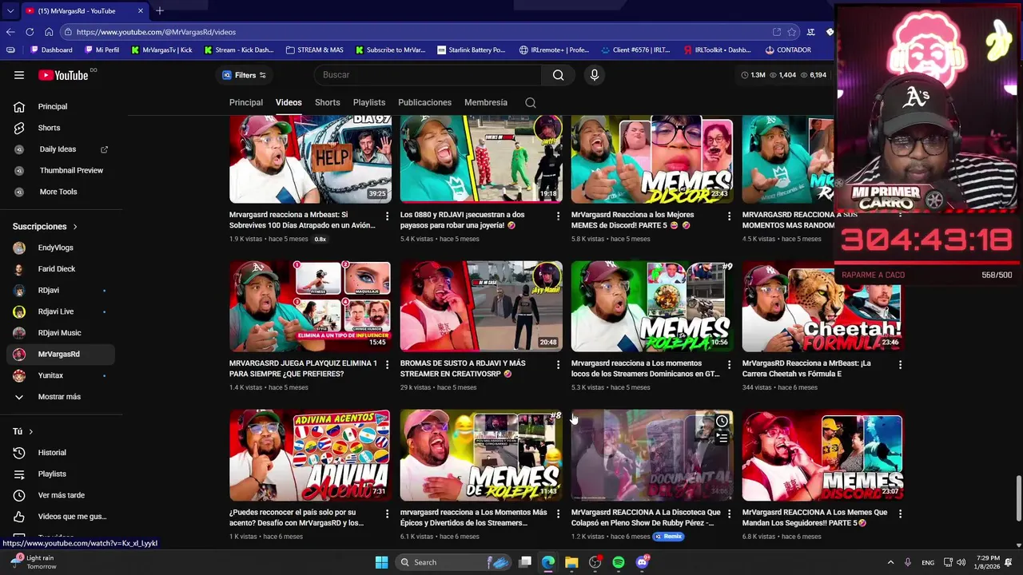Screen dimensions: 1023x575
Task: Open options for Los 0880 y RDJAVI video
Action: click(x=558, y=216)
